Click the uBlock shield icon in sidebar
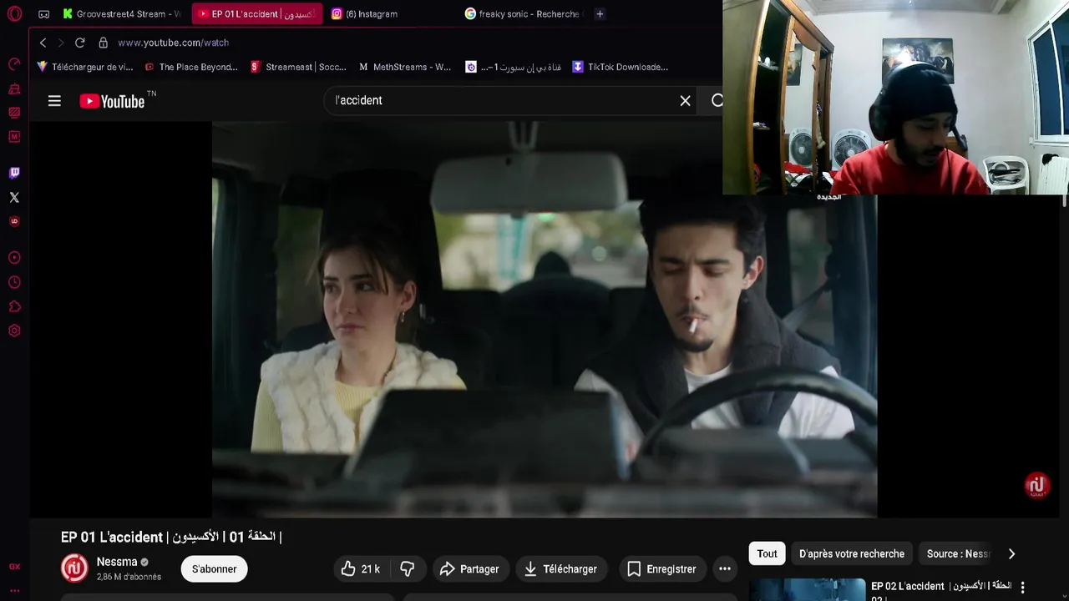This screenshot has width=1069, height=601. coord(14,221)
